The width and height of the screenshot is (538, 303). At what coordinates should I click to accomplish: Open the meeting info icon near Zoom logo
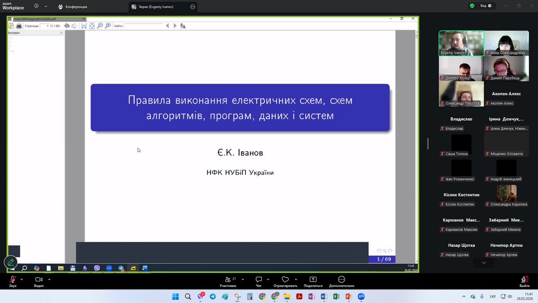click(x=36, y=6)
